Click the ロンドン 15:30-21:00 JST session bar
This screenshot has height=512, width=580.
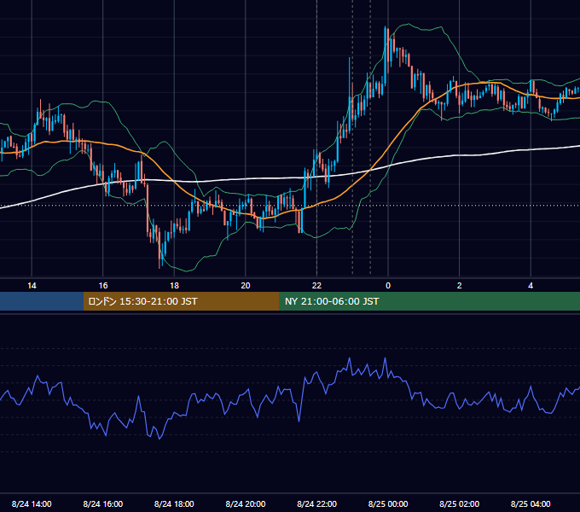tap(181, 301)
